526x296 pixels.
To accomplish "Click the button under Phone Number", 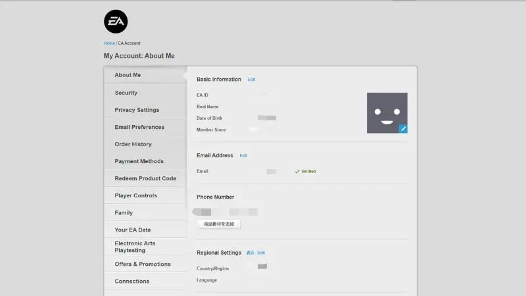I will coord(219,224).
